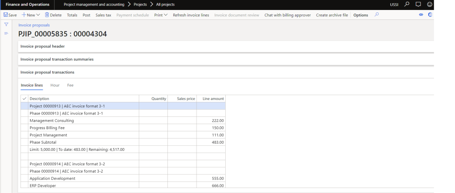Image resolution: width=455 pixels, height=193 pixels.
Task: Click the 555.00 line amount cell
Action: pyautogui.click(x=211, y=178)
